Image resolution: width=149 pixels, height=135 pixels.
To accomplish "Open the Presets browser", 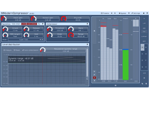I will 105,13.
